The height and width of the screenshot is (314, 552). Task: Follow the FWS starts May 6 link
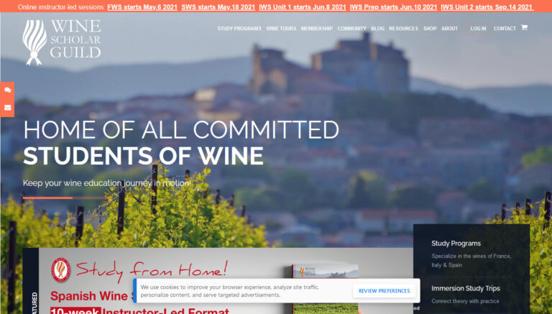pos(142,7)
